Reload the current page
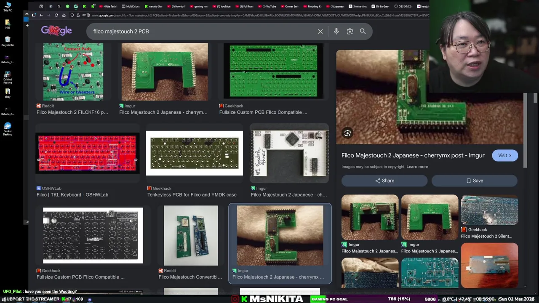Image resolution: width=539 pixels, height=303 pixels. point(56,15)
